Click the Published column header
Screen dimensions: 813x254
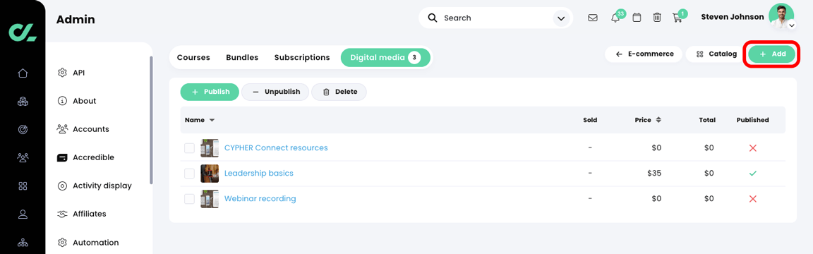pos(752,120)
